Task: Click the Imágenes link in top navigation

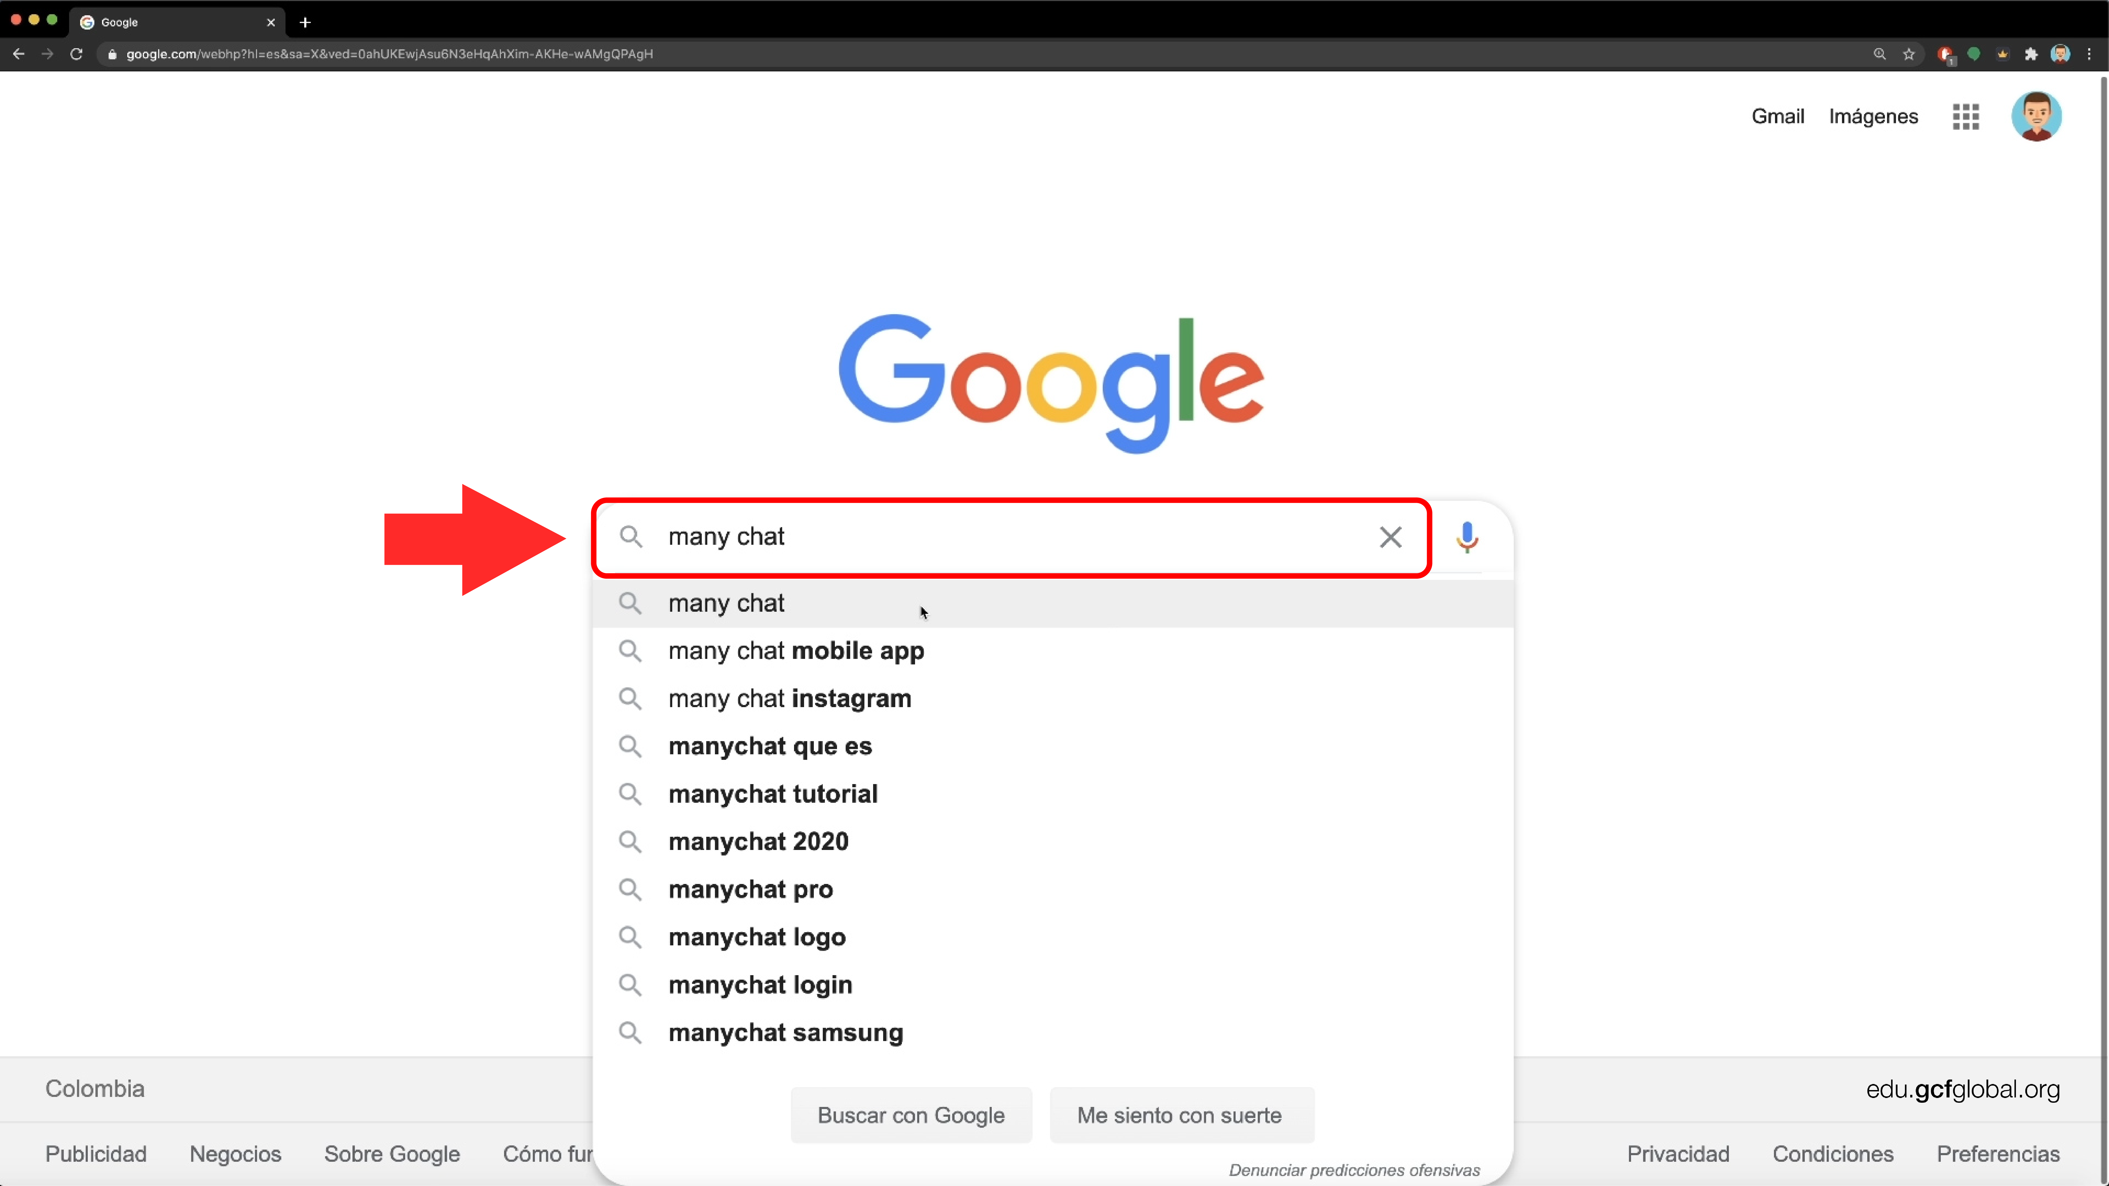Action: [x=1873, y=116]
